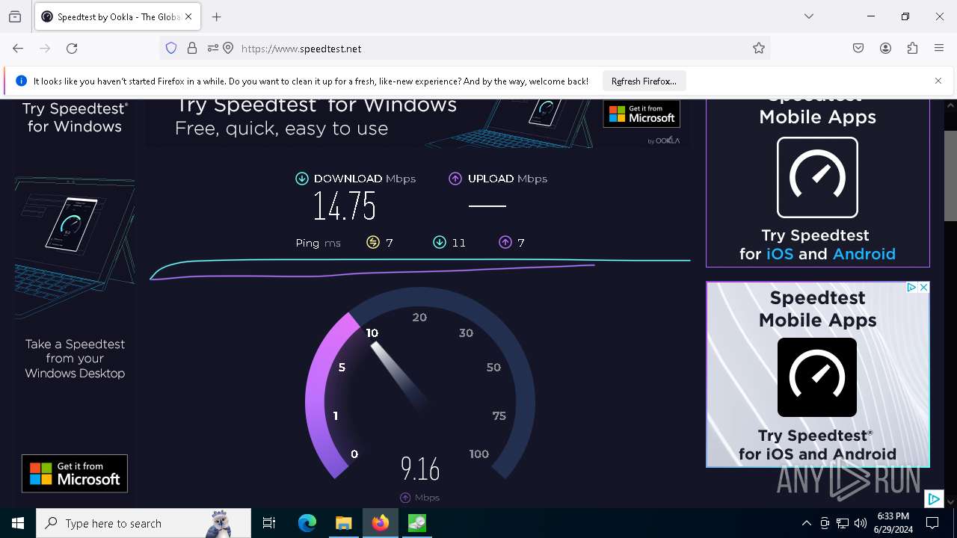Click the Firefox taskbar icon
This screenshot has height=538, width=957.
pyautogui.click(x=381, y=523)
